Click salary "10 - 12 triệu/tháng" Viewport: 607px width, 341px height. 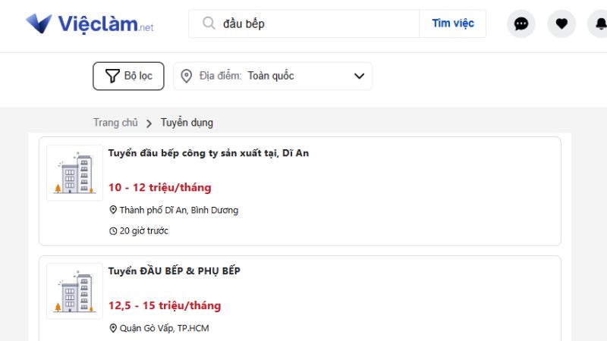pos(160,187)
